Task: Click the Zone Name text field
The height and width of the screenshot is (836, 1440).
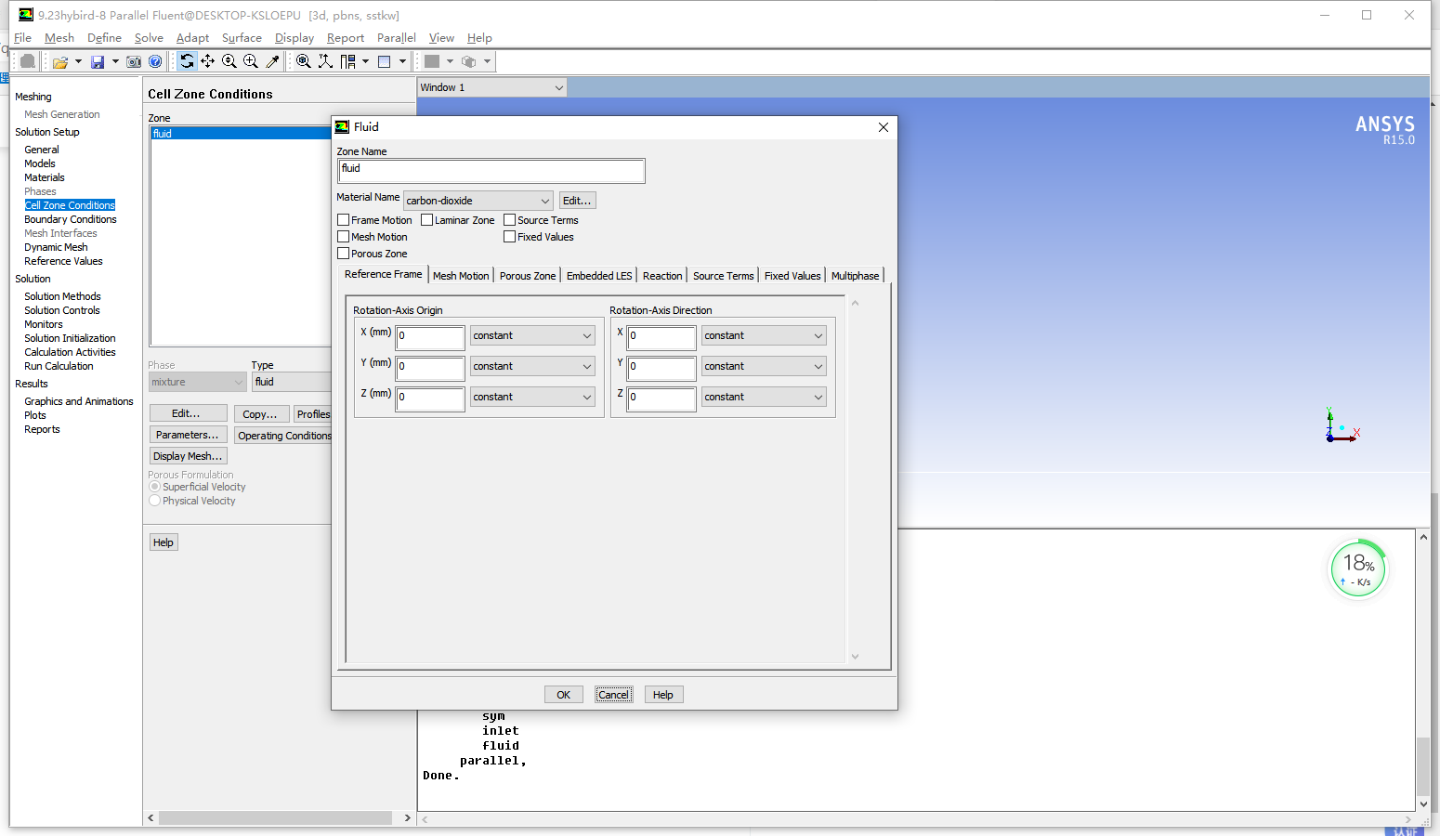Action: click(491, 170)
